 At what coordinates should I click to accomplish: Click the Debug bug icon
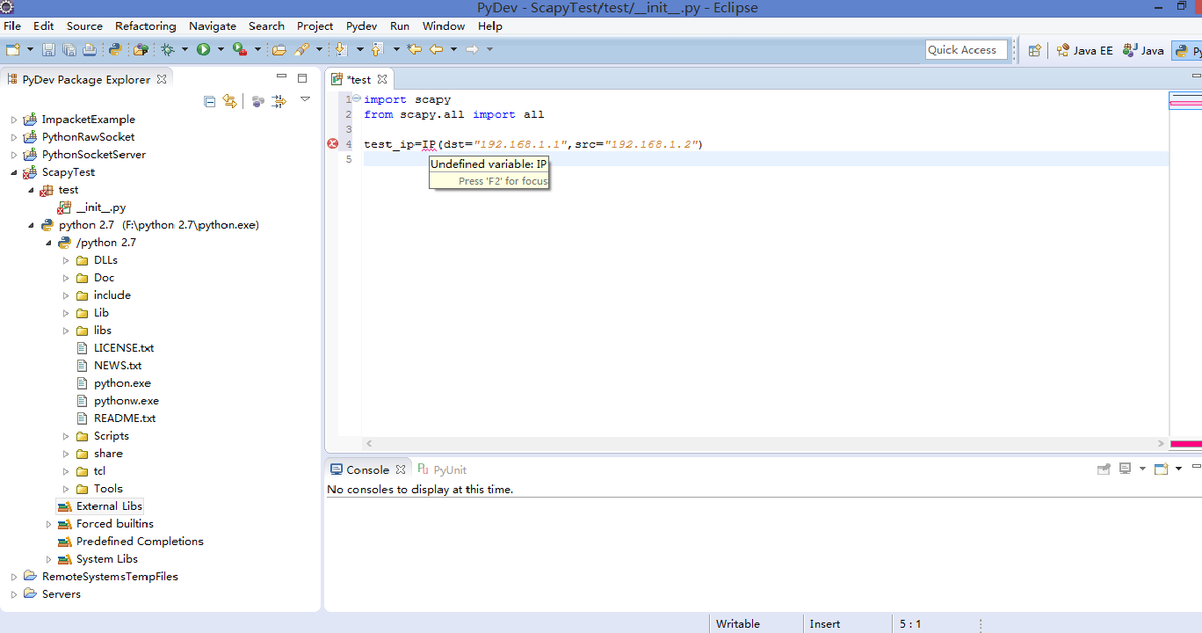coord(168,49)
